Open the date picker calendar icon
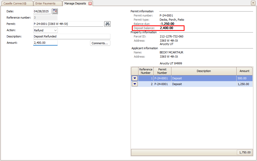 (x=55, y=11)
